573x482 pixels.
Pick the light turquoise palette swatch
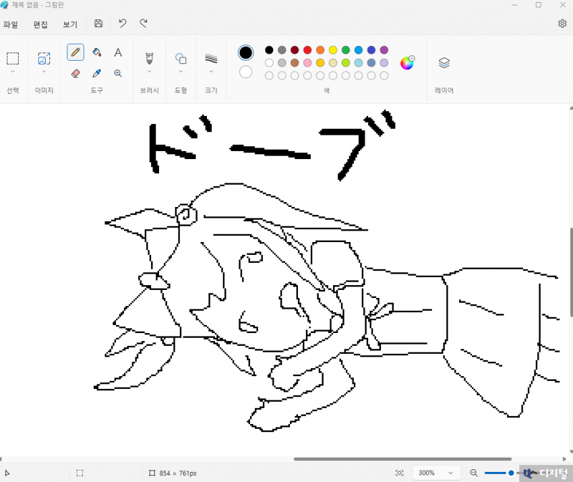coord(359,63)
